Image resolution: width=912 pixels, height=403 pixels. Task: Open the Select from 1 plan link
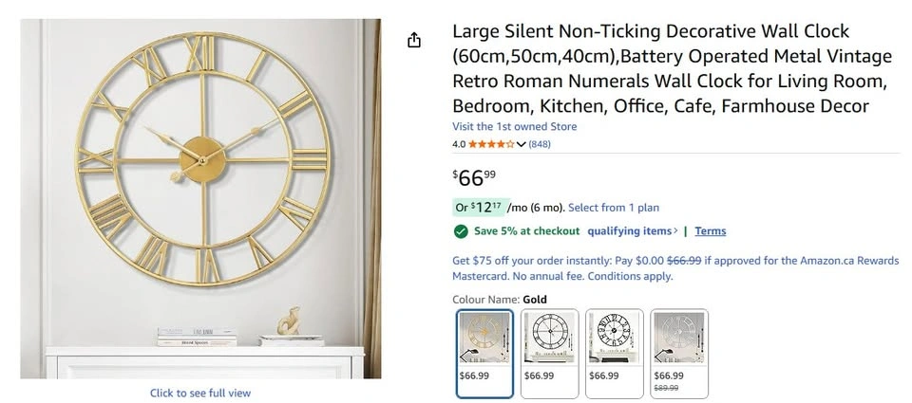pos(614,208)
